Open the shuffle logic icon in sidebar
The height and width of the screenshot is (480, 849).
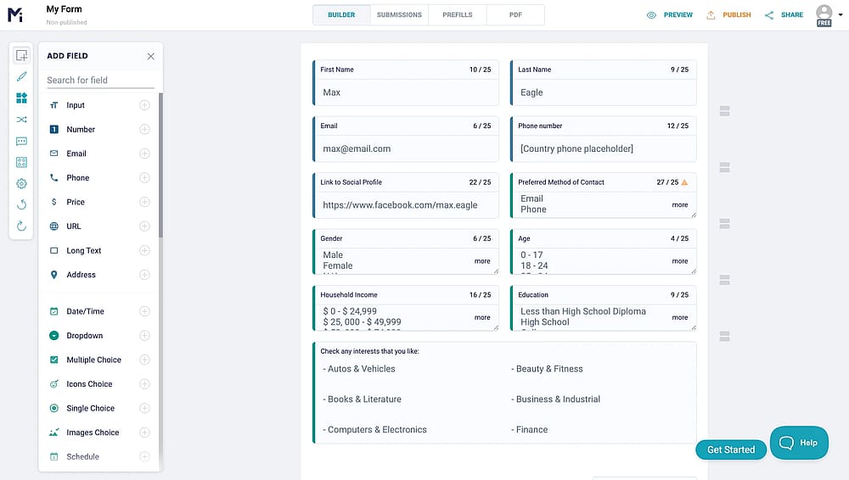(x=22, y=120)
